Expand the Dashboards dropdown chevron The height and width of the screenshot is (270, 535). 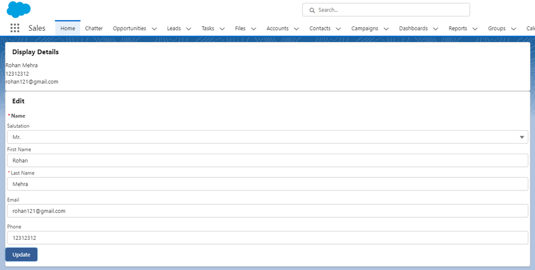[435, 29]
